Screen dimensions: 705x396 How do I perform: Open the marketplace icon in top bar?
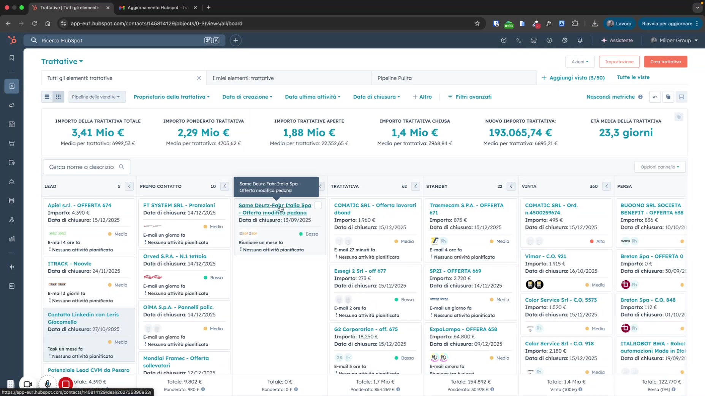click(534, 40)
